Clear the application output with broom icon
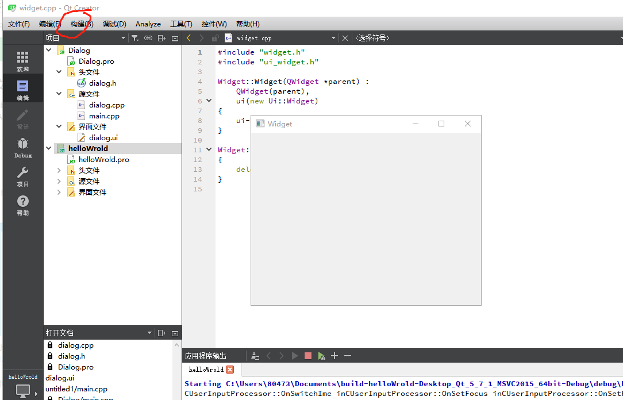The height and width of the screenshot is (400, 623). coord(255,356)
